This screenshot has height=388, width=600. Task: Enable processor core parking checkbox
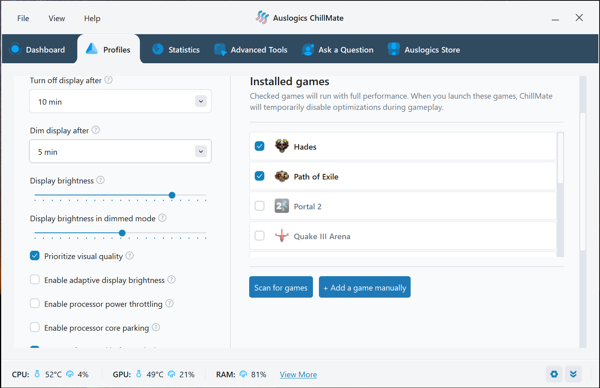click(35, 327)
